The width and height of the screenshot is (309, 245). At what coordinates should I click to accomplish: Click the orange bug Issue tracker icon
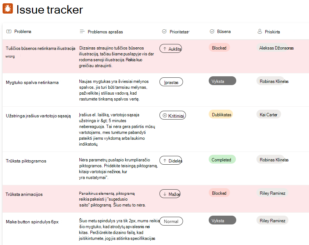click(8, 8)
